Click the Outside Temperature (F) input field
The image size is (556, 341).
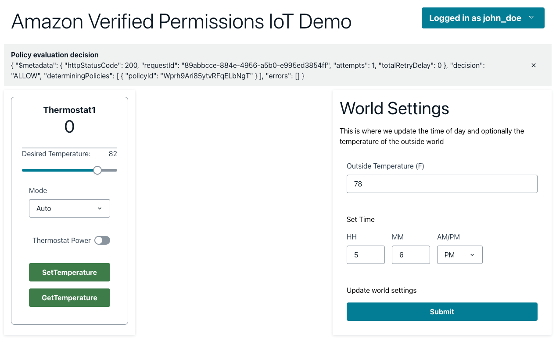pyautogui.click(x=442, y=184)
